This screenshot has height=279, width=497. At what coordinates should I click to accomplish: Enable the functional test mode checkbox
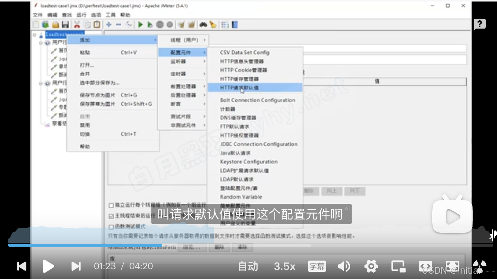pos(111,227)
